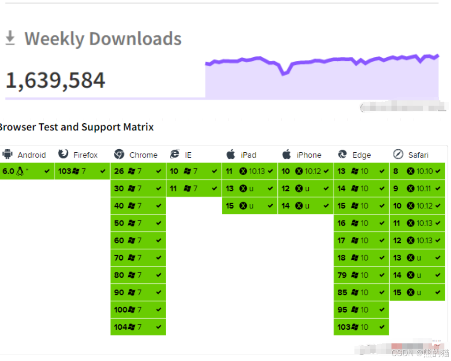The height and width of the screenshot is (361, 451).
Task: Click the macOS icon in Safari 8 cell
Action: (x=411, y=171)
